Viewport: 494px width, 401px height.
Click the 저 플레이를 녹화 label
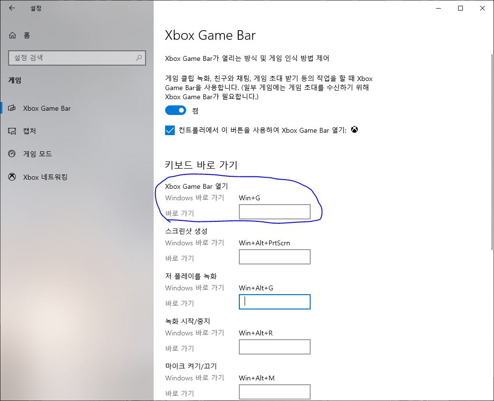click(191, 276)
